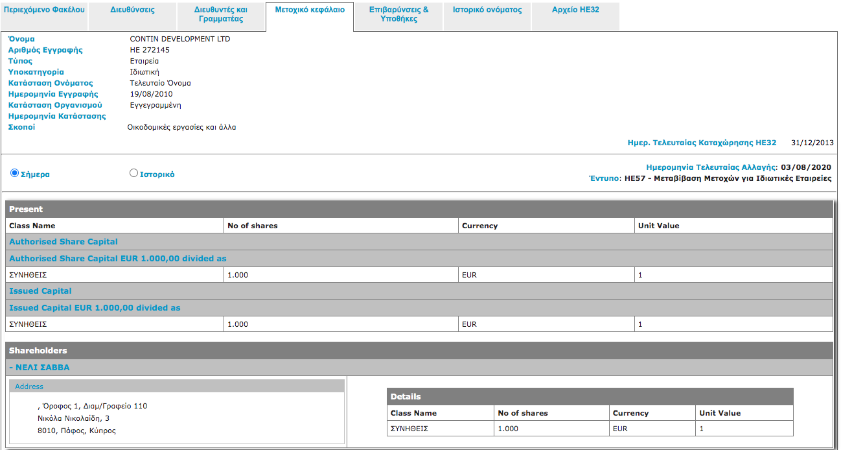Switch to the Διευθύνσεις tab
This screenshot has width=841, height=450.
[132, 10]
